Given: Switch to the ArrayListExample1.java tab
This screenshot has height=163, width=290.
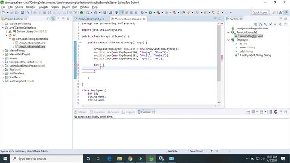Looking at the screenshot, I should pos(91,19).
